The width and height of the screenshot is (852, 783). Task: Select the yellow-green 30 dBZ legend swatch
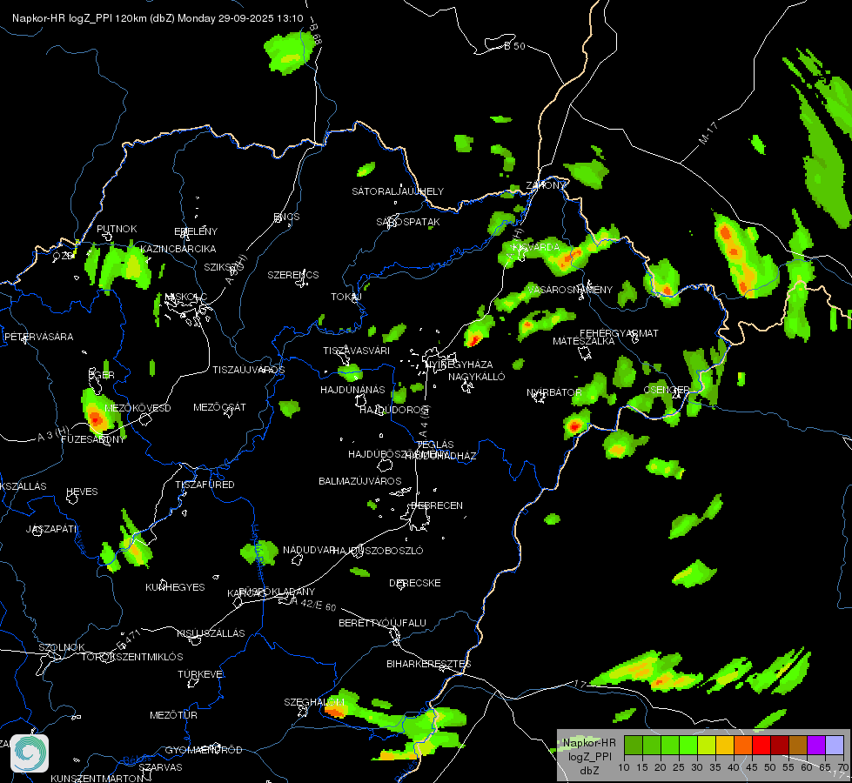click(x=707, y=746)
